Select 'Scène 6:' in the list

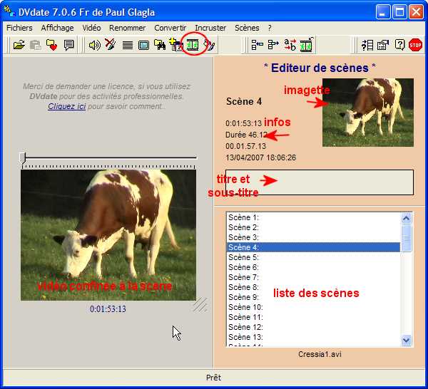[313, 267]
